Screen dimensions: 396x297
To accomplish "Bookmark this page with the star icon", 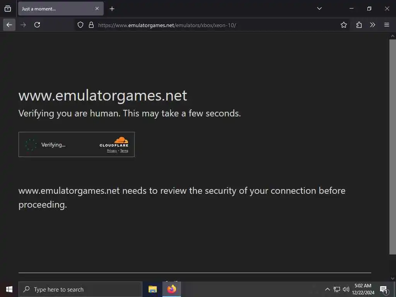I will (x=343, y=25).
